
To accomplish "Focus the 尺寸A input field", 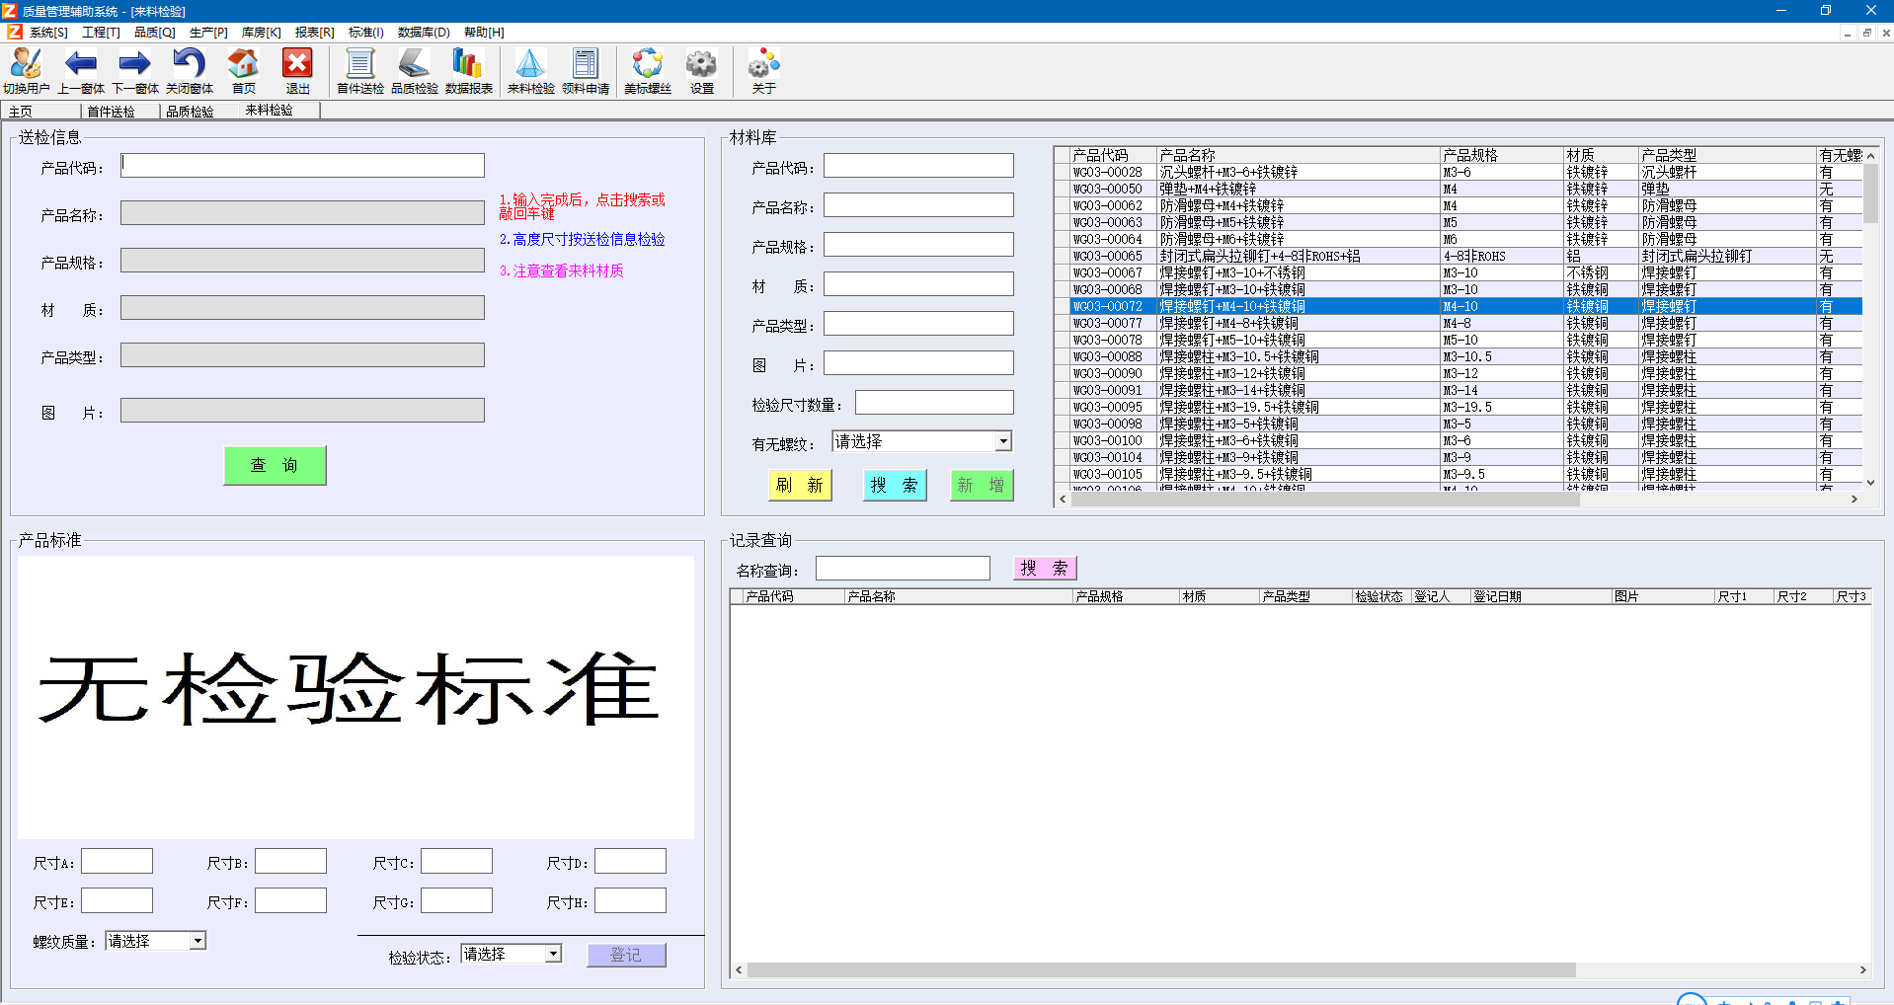I will 117,861.
